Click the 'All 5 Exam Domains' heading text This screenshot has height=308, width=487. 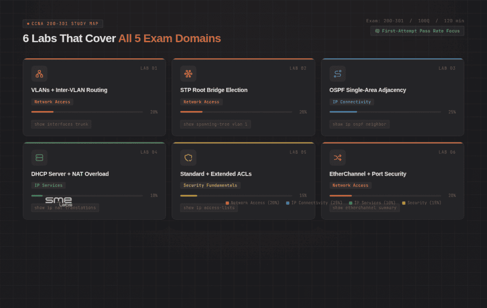pyautogui.click(x=170, y=38)
